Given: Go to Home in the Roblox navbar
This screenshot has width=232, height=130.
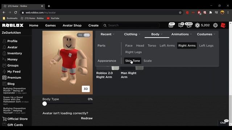Looking at the screenshot, I should pyautogui.click(x=34, y=25).
